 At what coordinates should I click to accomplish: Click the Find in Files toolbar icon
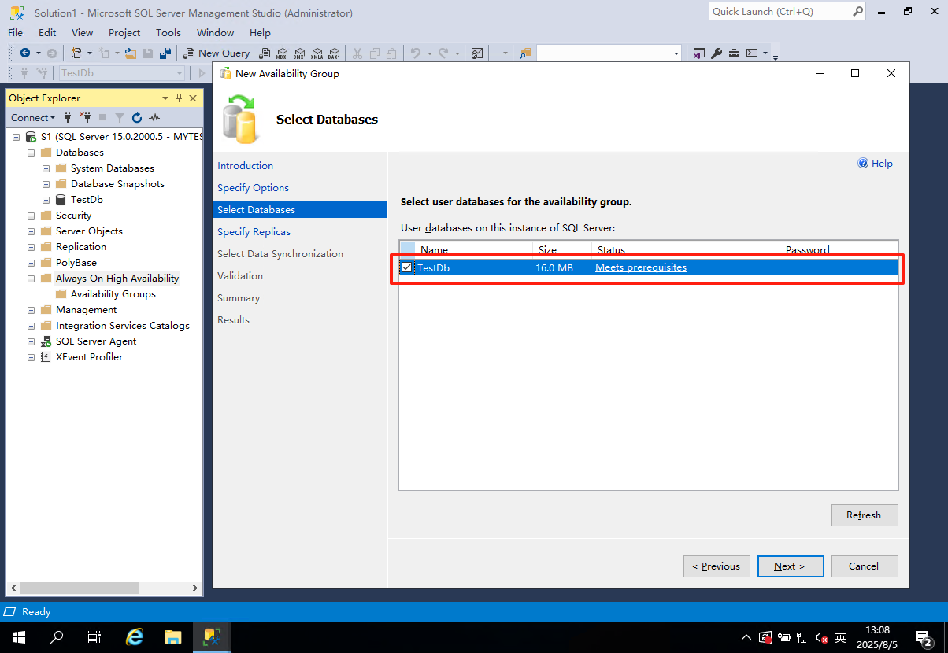tap(524, 53)
